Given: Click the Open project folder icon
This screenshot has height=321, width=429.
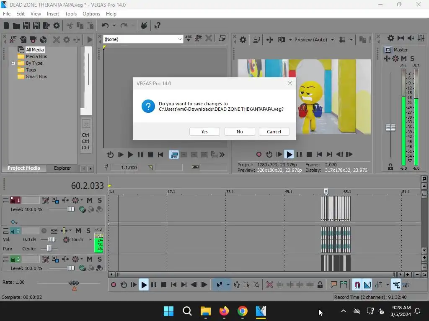Looking at the screenshot, I should 16,25.
